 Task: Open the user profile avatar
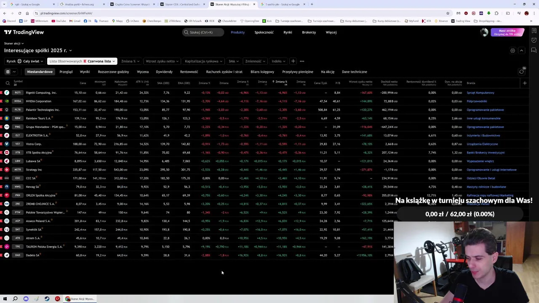484,32
